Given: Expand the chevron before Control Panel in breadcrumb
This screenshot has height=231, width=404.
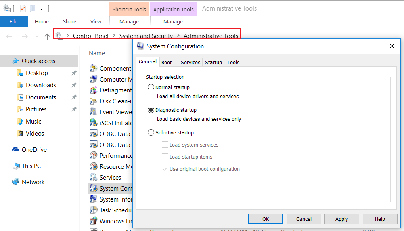Looking at the screenshot, I should point(68,35).
